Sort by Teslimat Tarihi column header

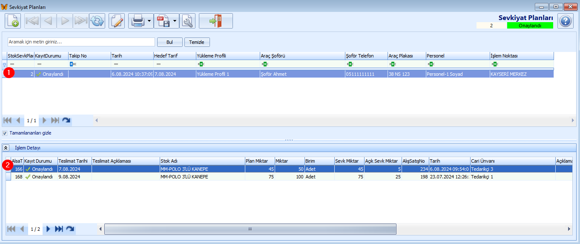[x=75, y=161]
